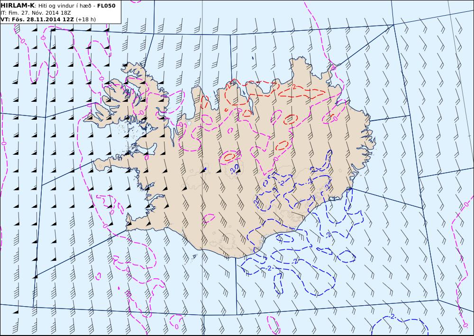Click the 'VT: Fös. 28.11.2014 12Z' valid time

37,19
